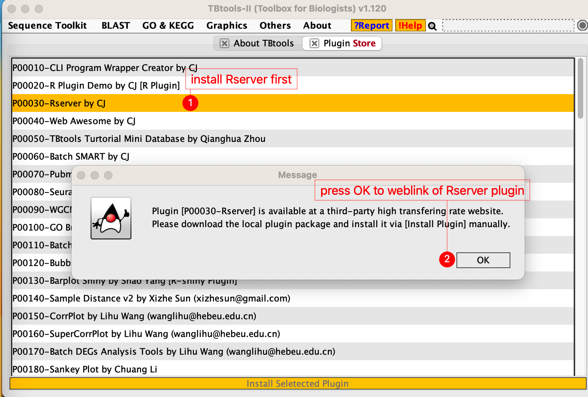Image resolution: width=588 pixels, height=397 pixels.
Task: Close the Plugin Store tab
Action: (x=314, y=43)
